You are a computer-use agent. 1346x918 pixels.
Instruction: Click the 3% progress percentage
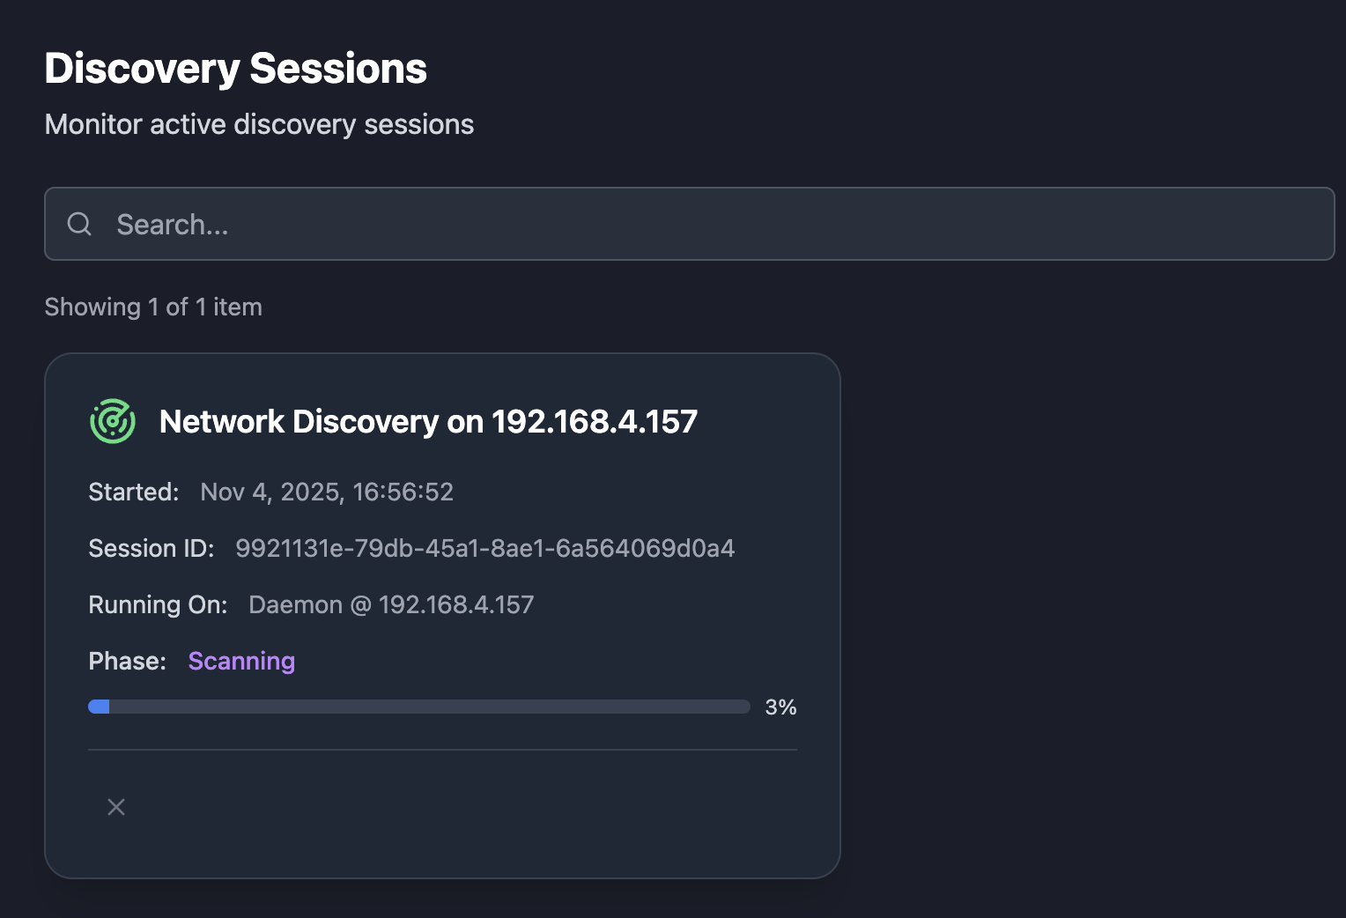pos(780,707)
